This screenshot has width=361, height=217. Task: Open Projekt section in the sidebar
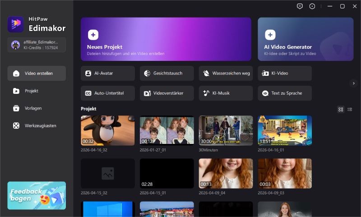click(37, 91)
